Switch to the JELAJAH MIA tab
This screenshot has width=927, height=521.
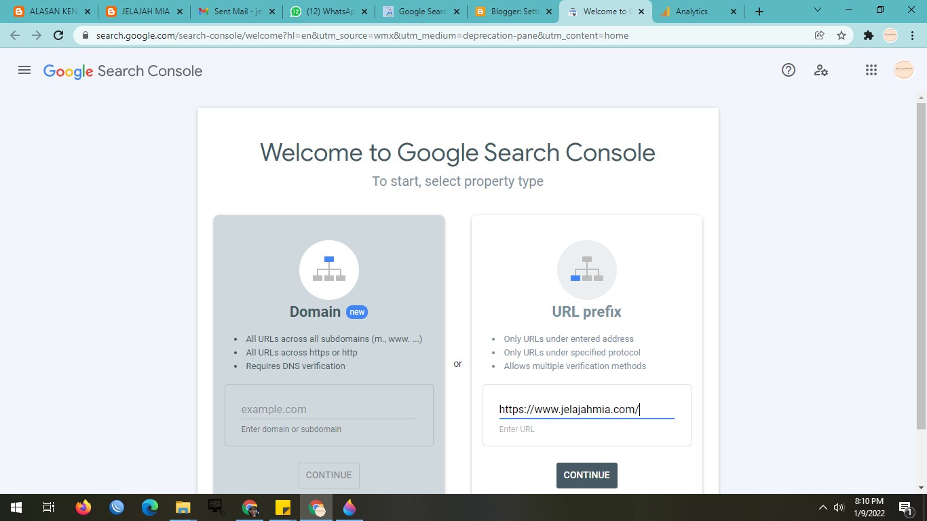pos(145,12)
